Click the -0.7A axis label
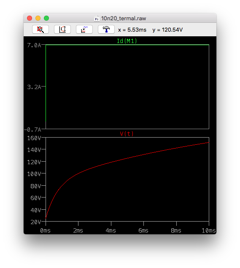Image resolution: width=240 pixels, height=268 pixels. click(x=32, y=130)
